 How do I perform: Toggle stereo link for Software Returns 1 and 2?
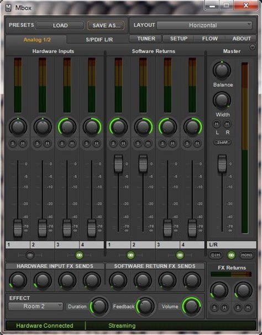tap(130, 255)
